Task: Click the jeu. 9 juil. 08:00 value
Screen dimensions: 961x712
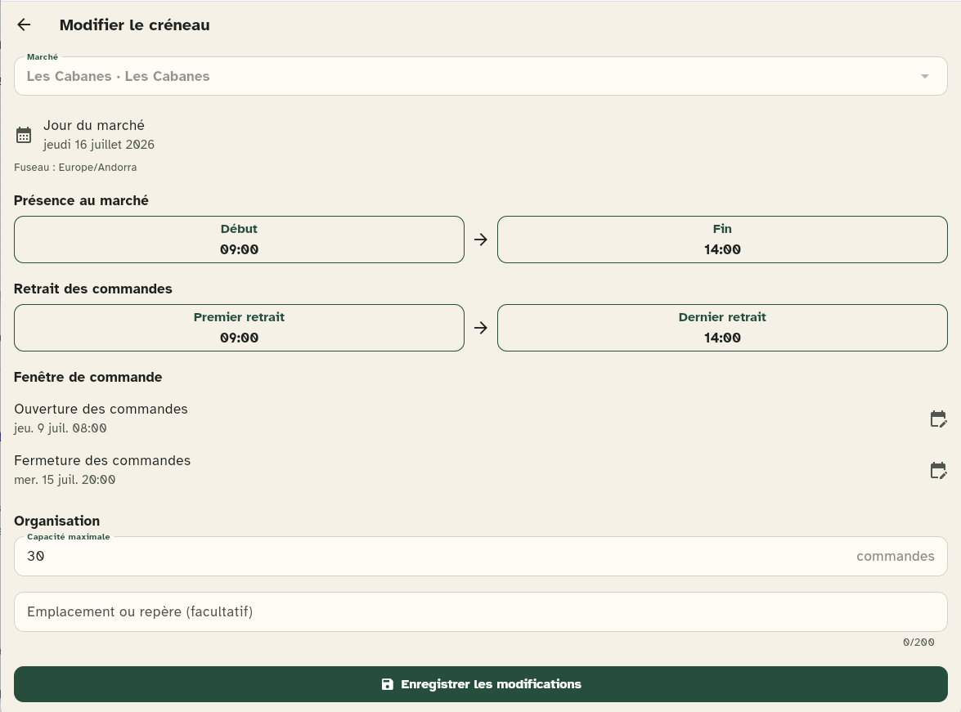Action: tap(60, 428)
